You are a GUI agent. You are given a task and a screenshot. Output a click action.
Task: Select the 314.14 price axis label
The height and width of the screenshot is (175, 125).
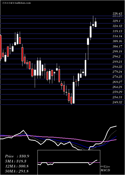pyautogui.click(x=117, y=36)
